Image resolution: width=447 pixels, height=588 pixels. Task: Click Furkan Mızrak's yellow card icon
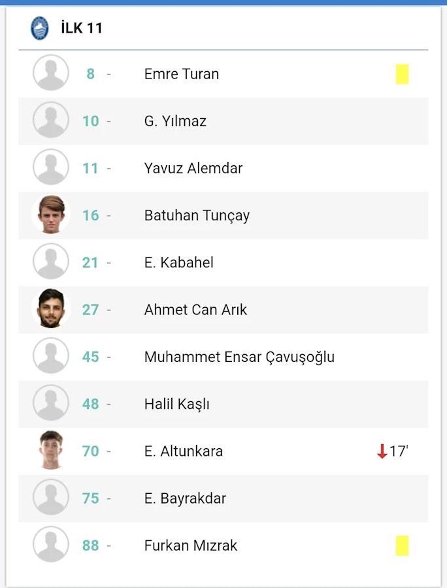point(402,546)
